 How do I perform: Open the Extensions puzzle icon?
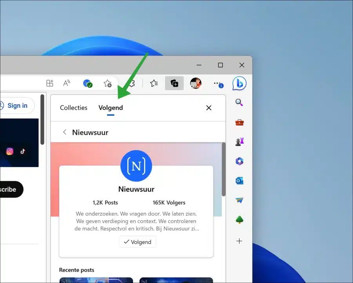pos(132,83)
